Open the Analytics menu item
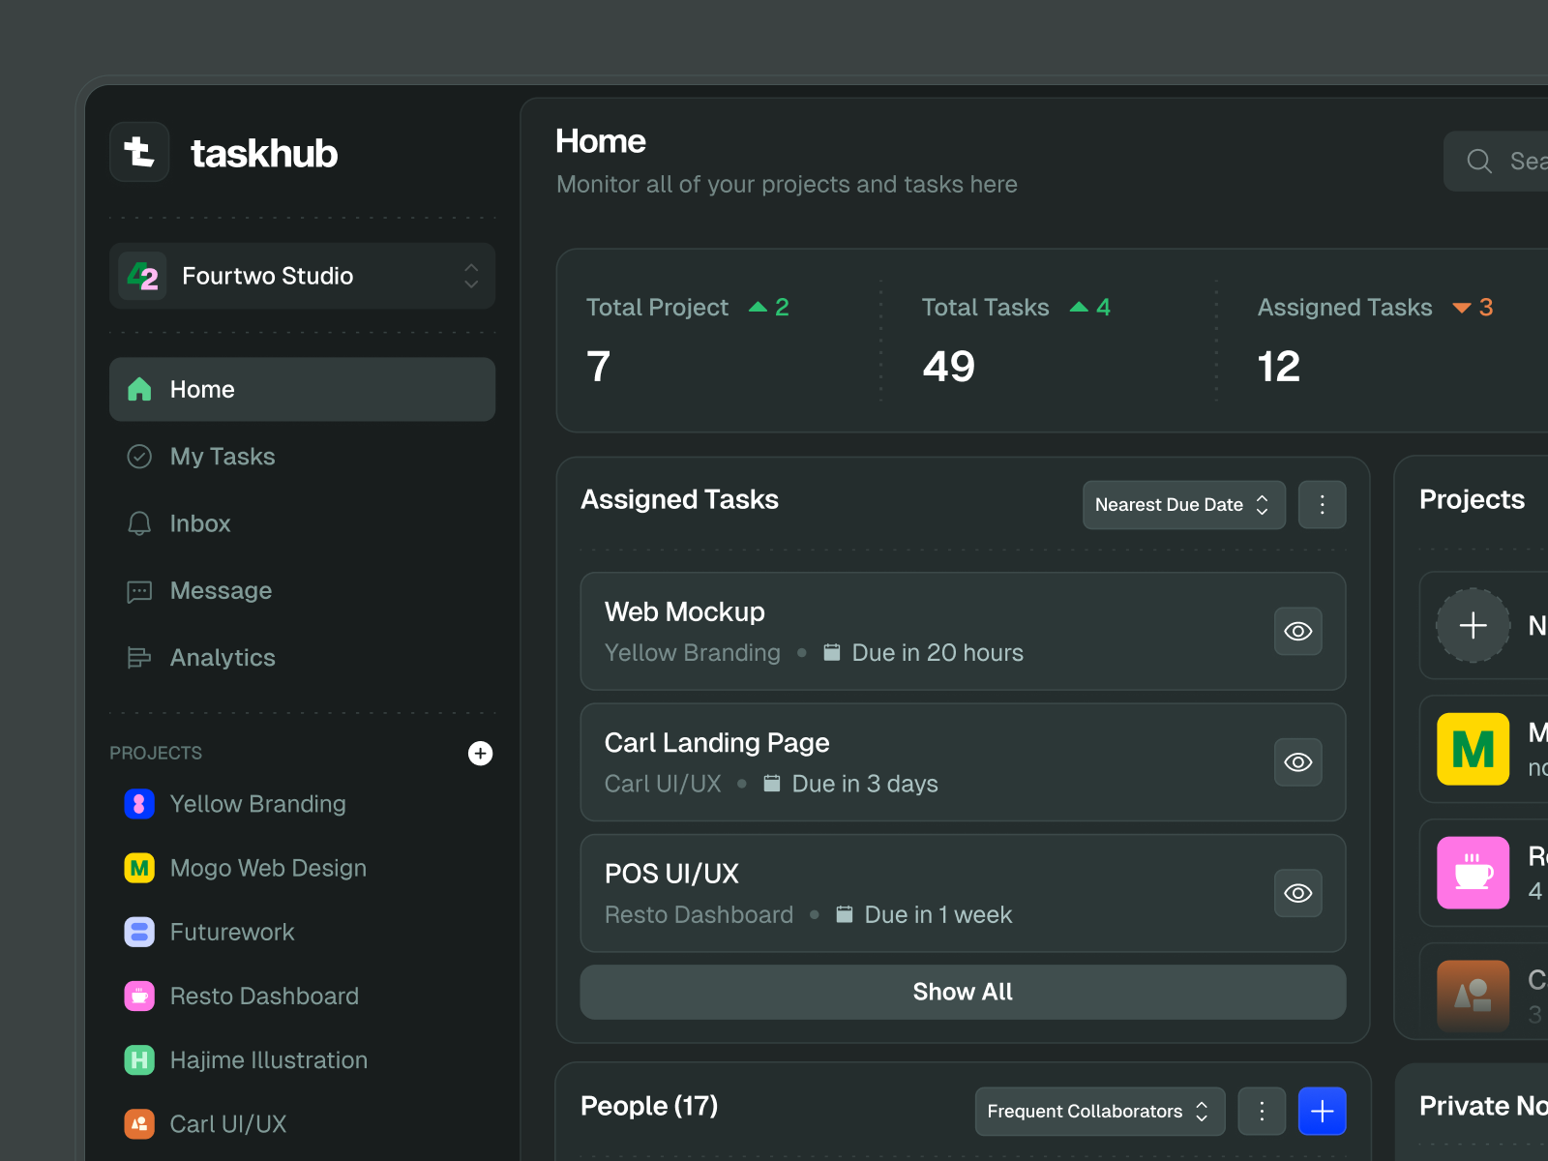 (x=223, y=658)
